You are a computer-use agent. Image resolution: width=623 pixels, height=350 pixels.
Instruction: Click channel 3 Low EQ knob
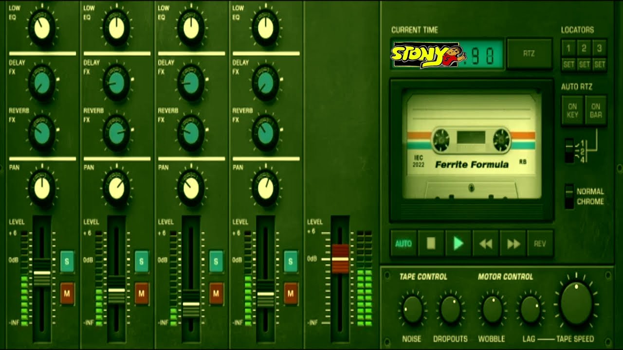coord(191,28)
